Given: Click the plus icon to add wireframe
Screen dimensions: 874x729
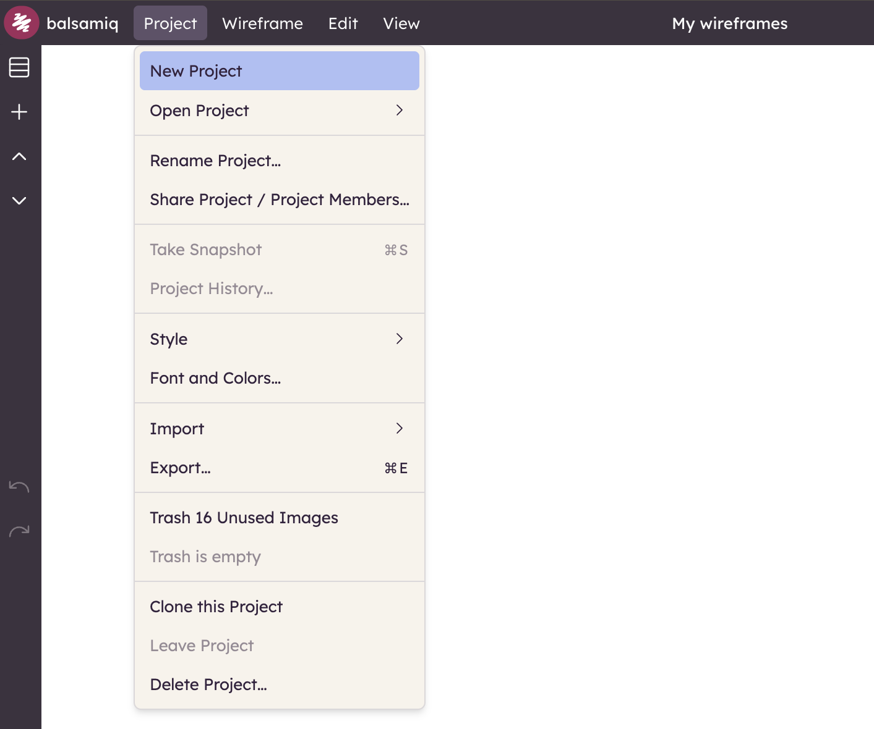Looking at the screenshot, I should pos(19,112).
